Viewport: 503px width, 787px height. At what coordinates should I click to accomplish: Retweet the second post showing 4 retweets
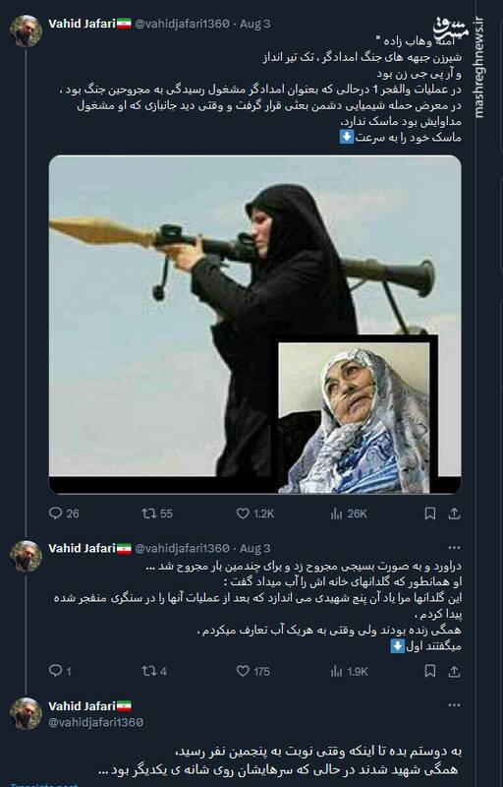coord(154,671)
